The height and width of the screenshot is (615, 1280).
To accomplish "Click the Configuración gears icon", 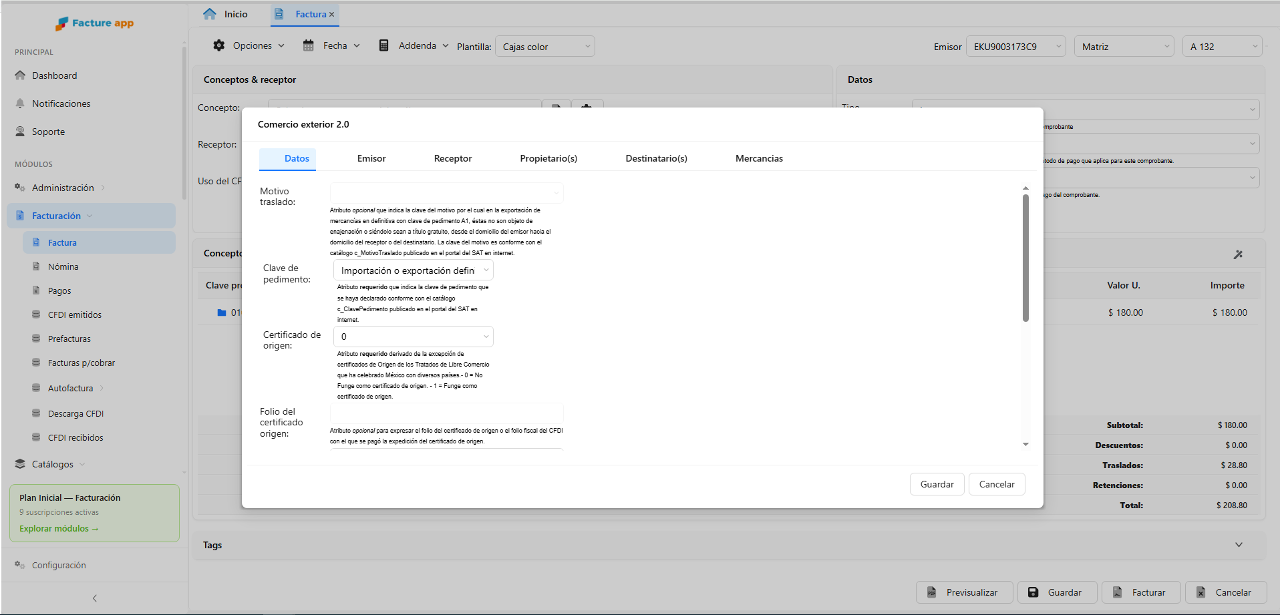I will 20,565.
